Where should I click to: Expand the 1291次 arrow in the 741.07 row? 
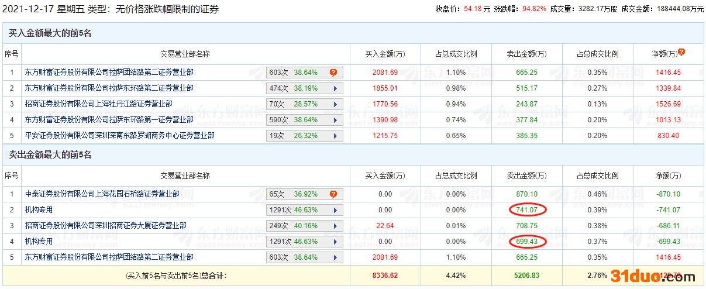pos(335,210)
